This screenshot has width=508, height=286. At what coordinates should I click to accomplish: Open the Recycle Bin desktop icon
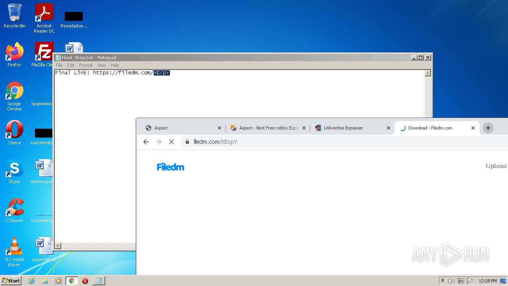click(14, 16)
